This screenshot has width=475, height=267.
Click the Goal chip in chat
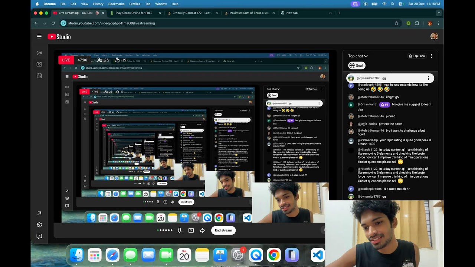pos(357,66)
